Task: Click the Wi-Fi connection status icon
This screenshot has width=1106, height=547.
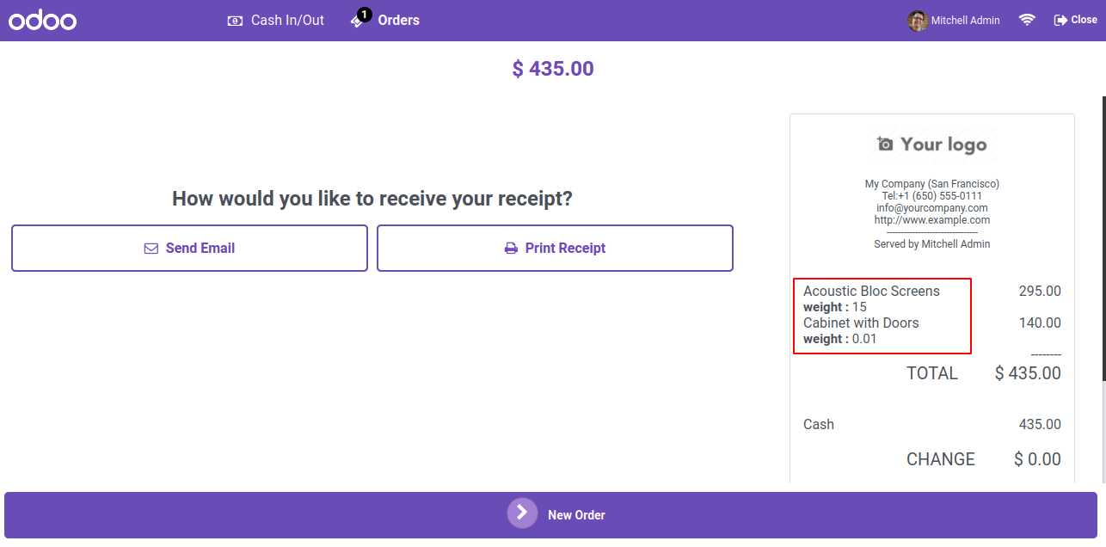Action: [1027, 20]
